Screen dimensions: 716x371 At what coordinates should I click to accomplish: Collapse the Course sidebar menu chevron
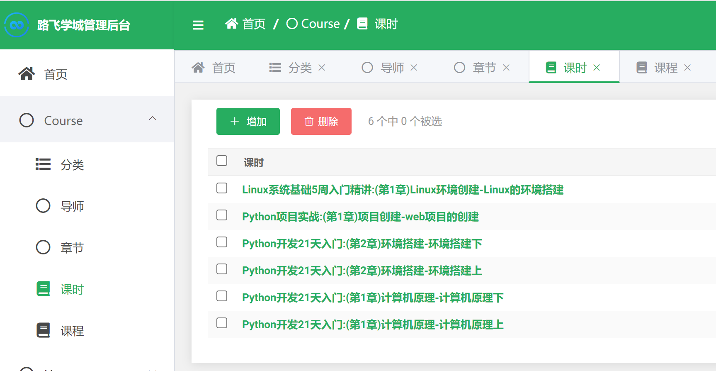pyautogui.click(x=153, y=119)
